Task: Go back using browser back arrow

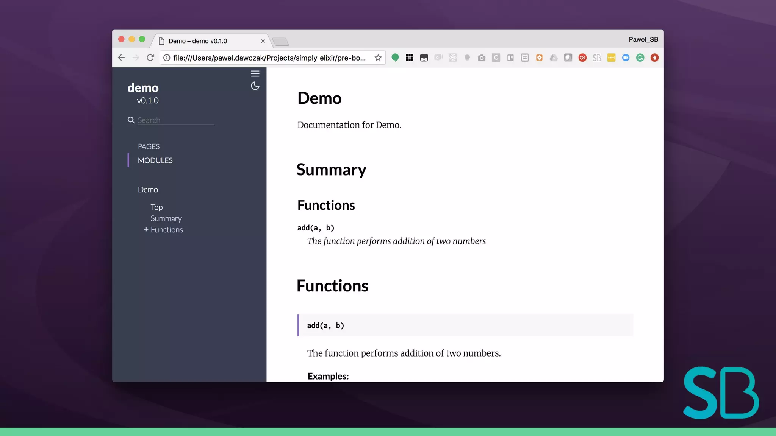Action: pyautogui.click(x=121, y=58)
